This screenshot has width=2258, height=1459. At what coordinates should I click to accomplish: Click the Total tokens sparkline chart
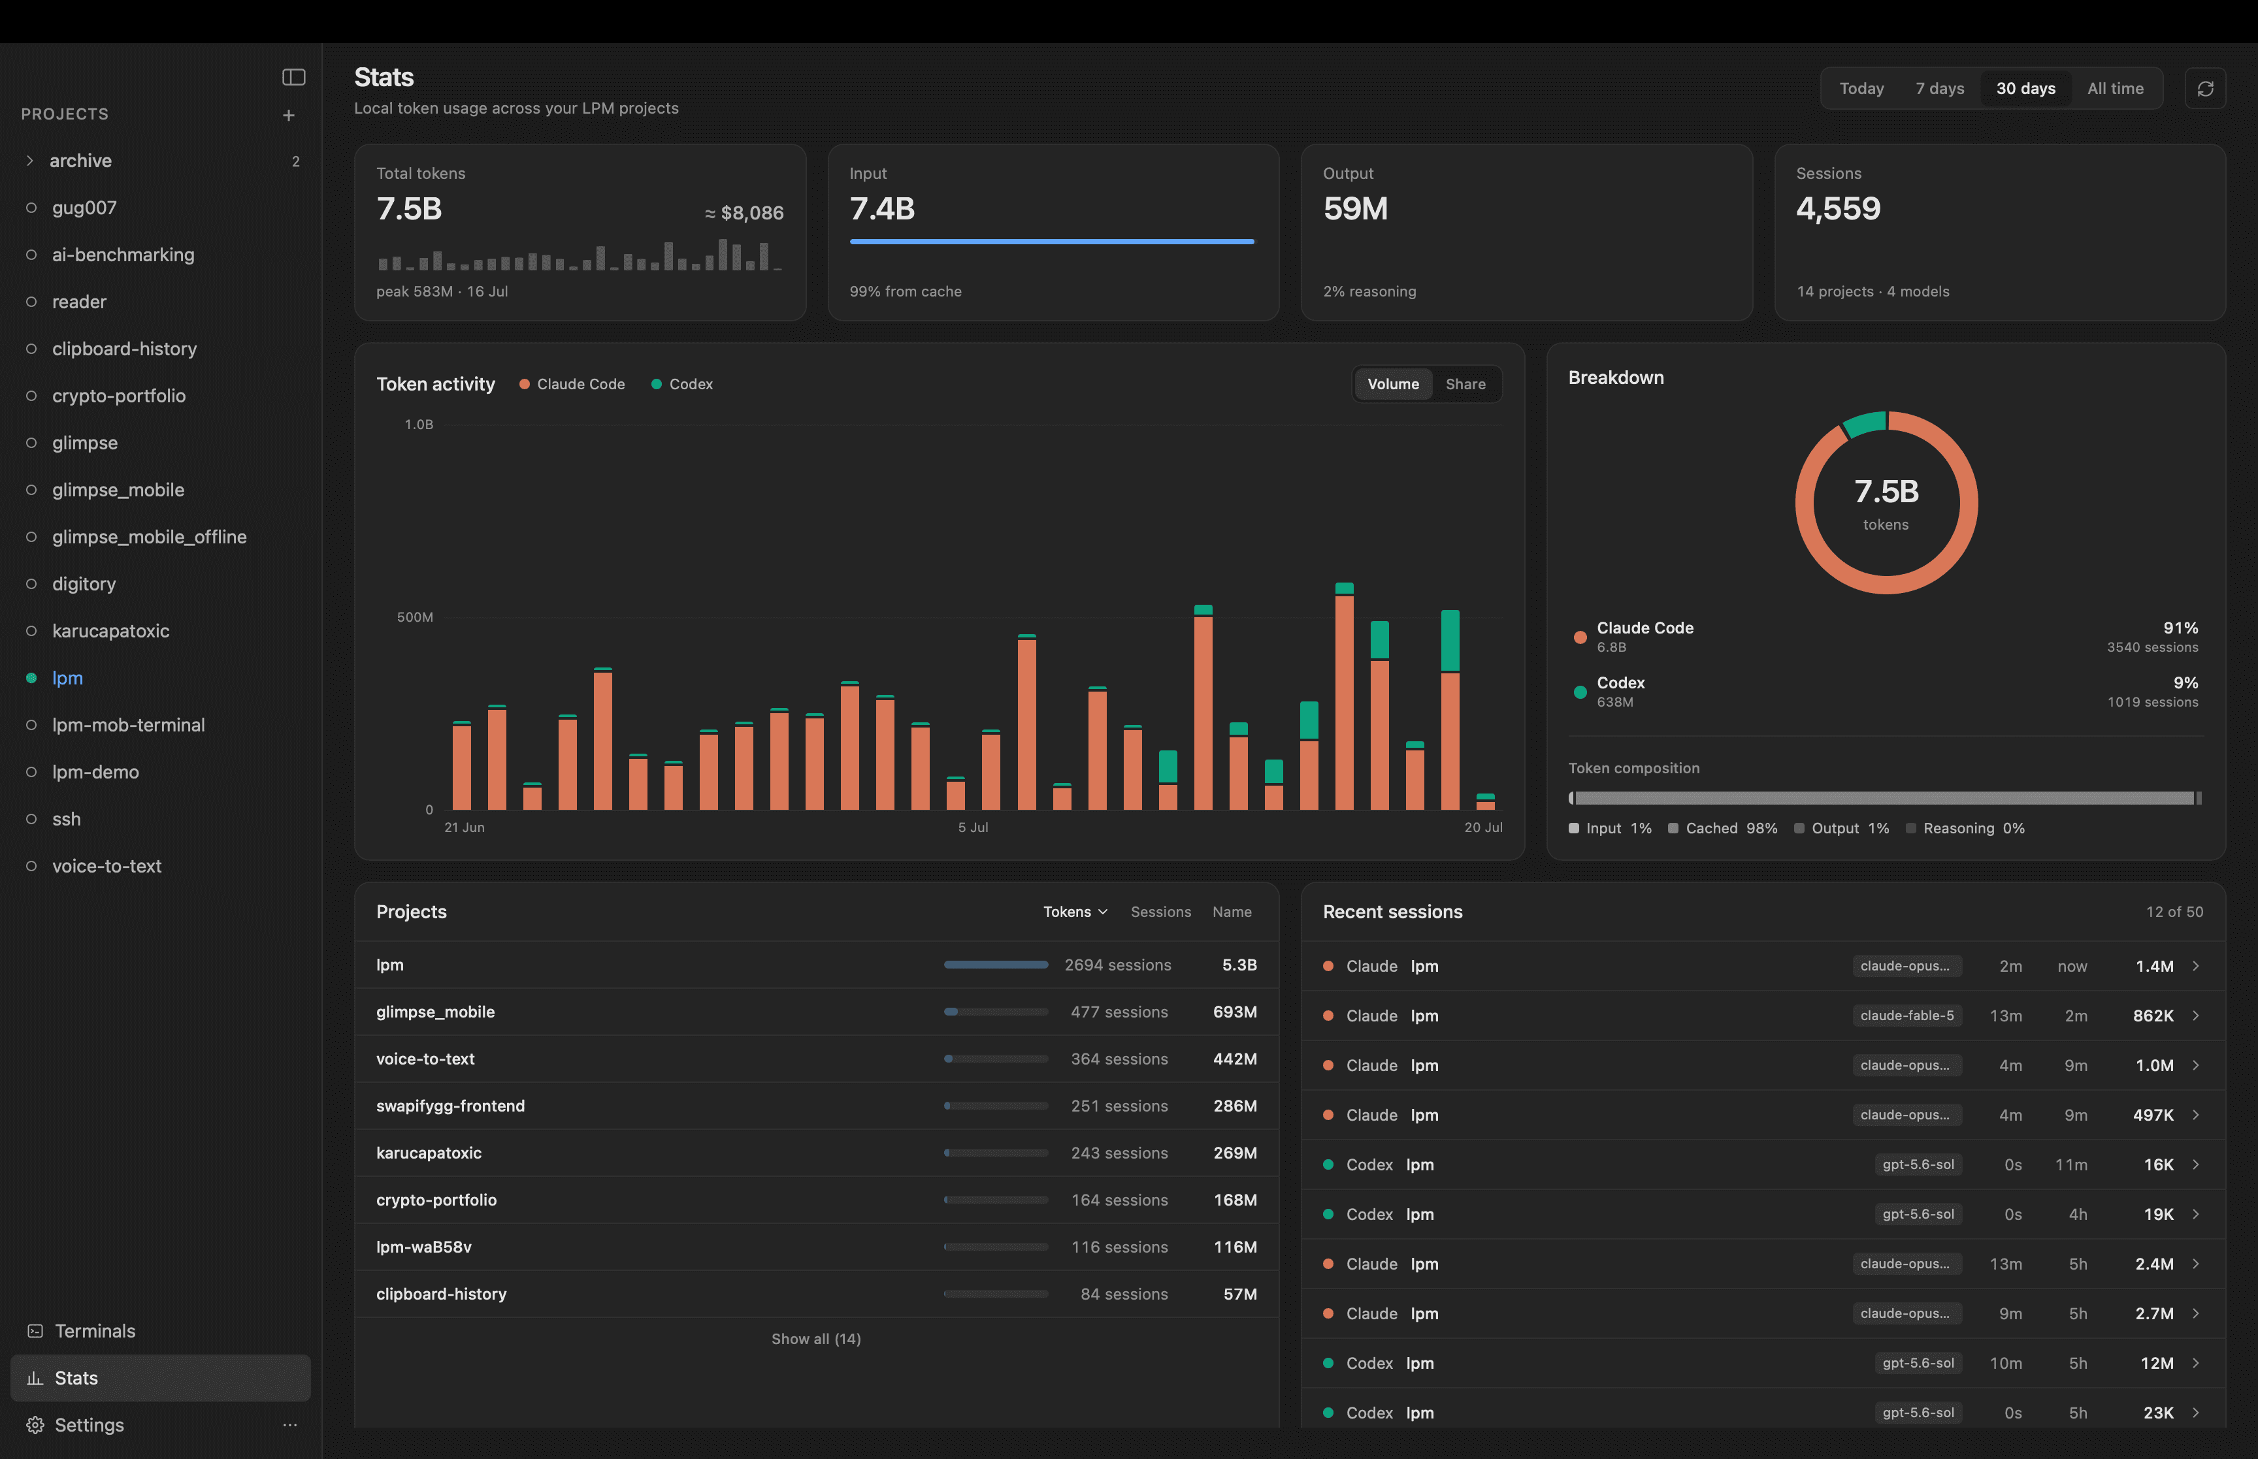point(579,255)
